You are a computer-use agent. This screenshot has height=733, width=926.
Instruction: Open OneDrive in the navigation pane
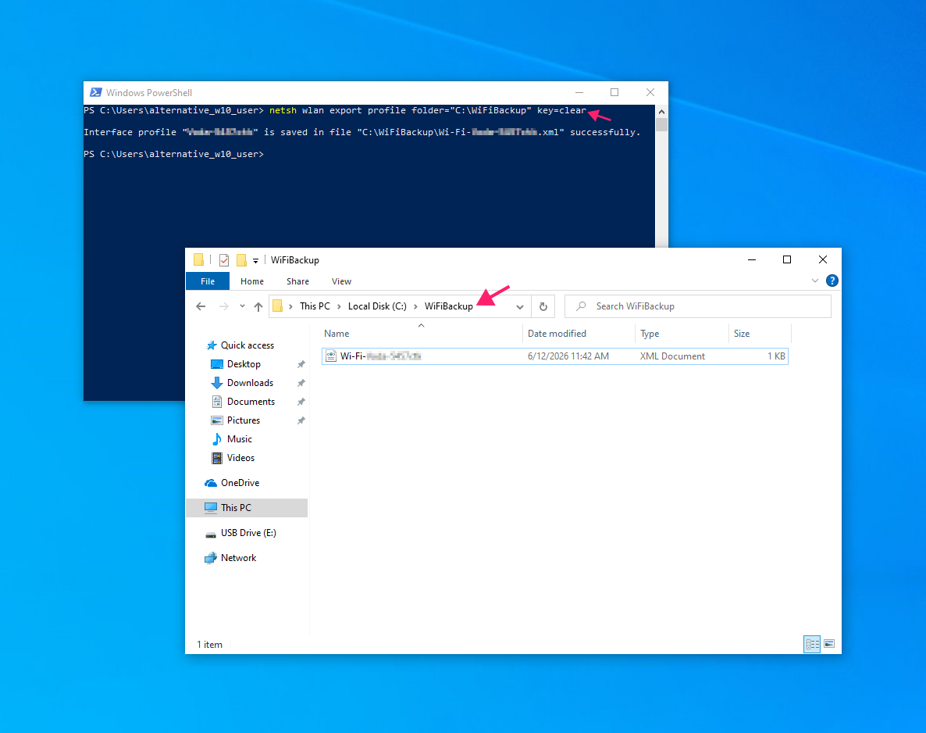[x=240, y=483]
